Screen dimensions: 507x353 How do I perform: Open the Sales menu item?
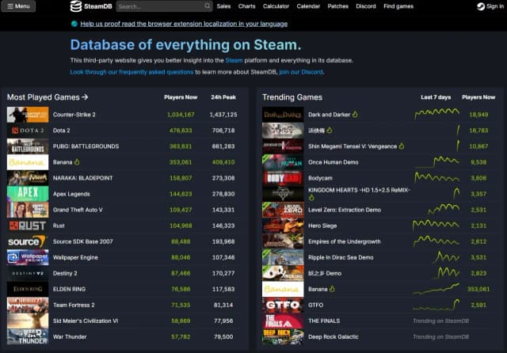(223, 6)
